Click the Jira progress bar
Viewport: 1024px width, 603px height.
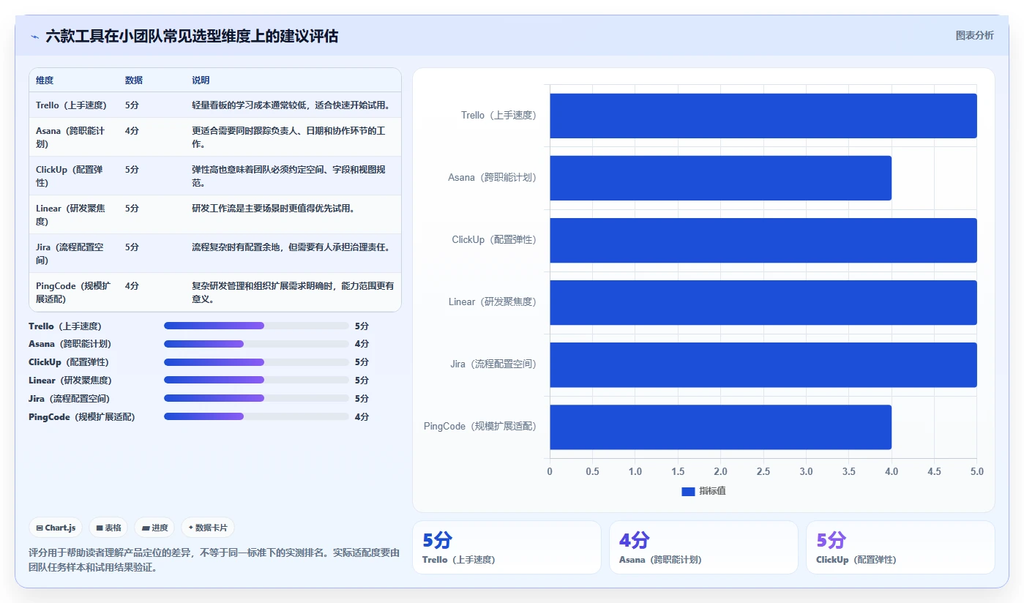[256, 399]
